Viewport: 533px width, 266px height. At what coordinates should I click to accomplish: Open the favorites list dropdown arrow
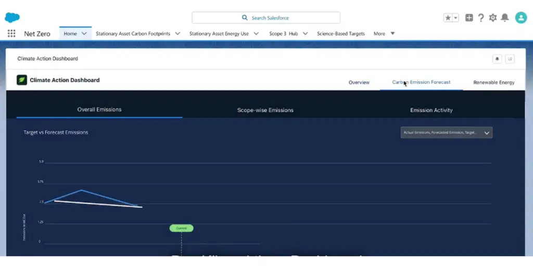pyautogui.click(x=456, y=18)
